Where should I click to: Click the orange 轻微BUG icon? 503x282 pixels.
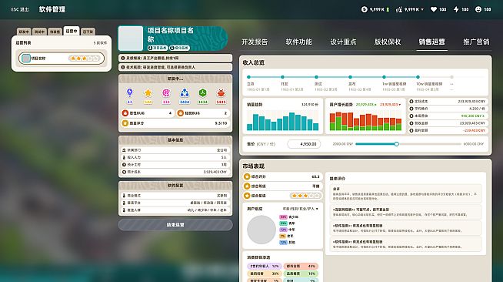[x=181, y=113]
